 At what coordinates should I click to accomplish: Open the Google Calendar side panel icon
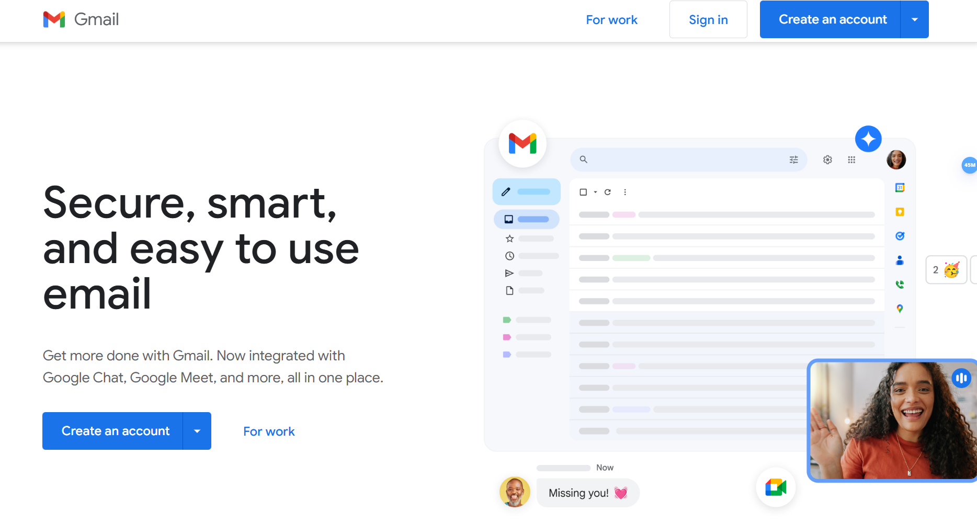[x=900, y=188]
